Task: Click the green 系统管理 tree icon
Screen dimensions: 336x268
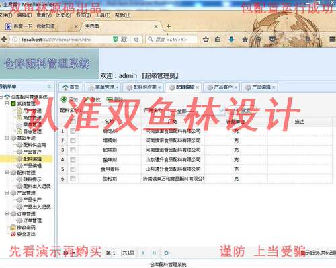Action: 13,103
